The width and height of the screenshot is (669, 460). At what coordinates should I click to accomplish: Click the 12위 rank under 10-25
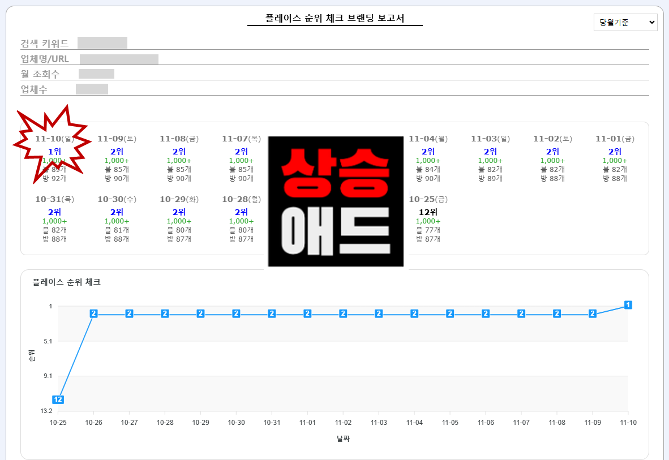click(x=428, y=212)
